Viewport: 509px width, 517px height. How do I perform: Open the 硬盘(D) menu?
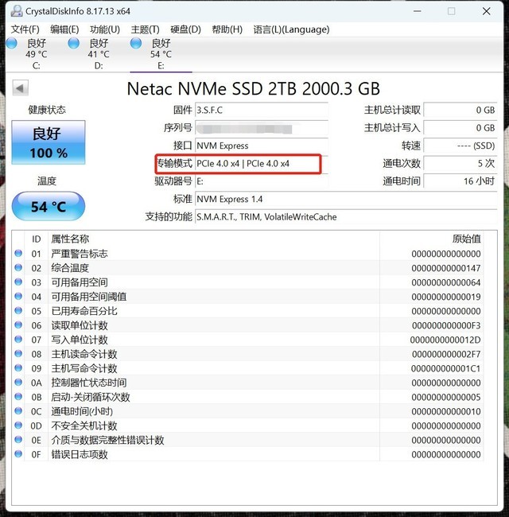[x=185, y=29]
